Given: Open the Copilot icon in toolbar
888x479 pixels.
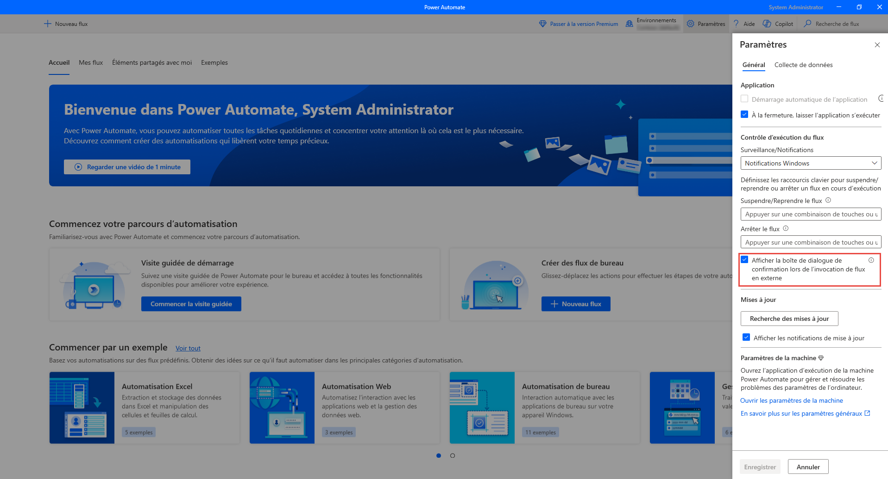Looking at the screenshot, I should tap(767, 24).
